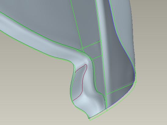
Task: Click the lower short green cross line
Action: coord(96,58)
